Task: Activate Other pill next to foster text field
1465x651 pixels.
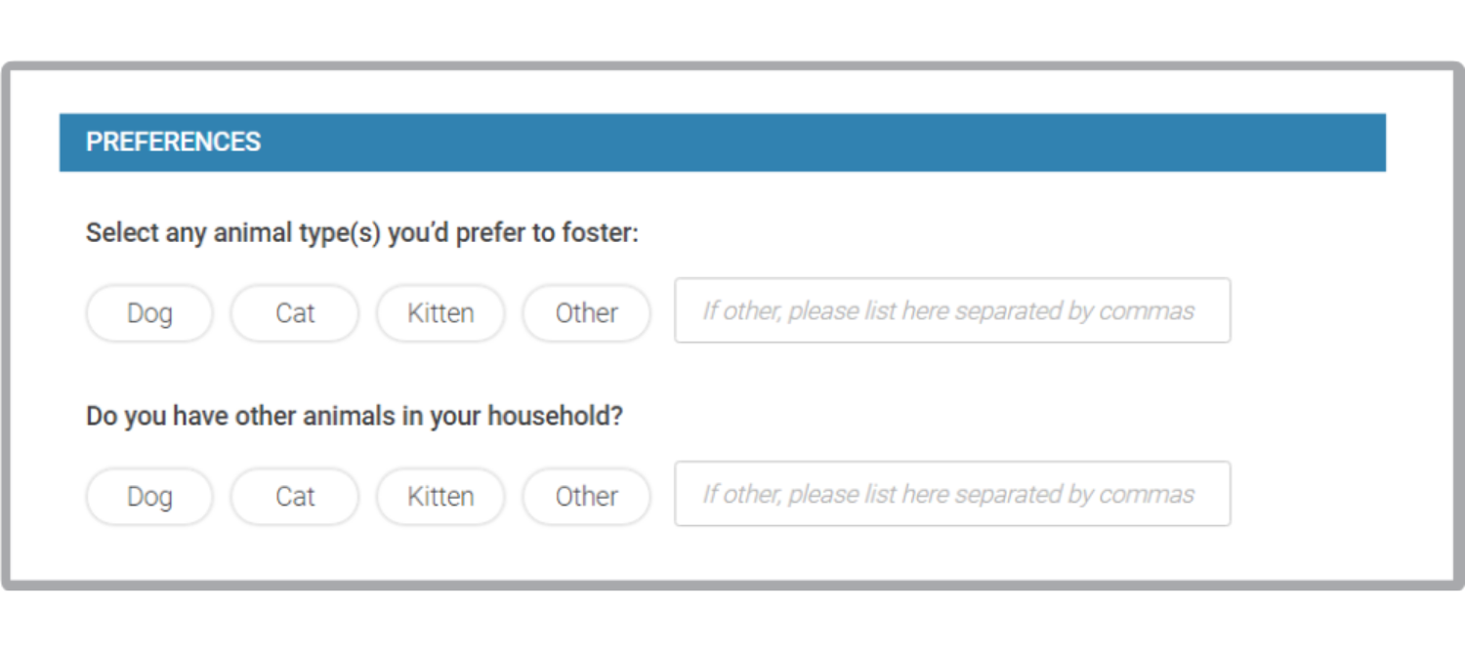Action: coord(586,313)
